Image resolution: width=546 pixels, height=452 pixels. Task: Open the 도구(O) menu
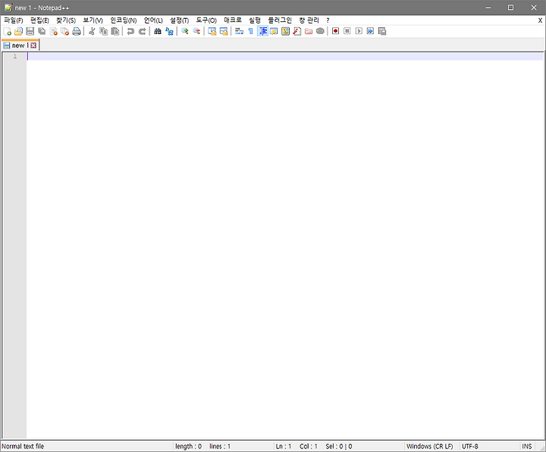[206, 20]
